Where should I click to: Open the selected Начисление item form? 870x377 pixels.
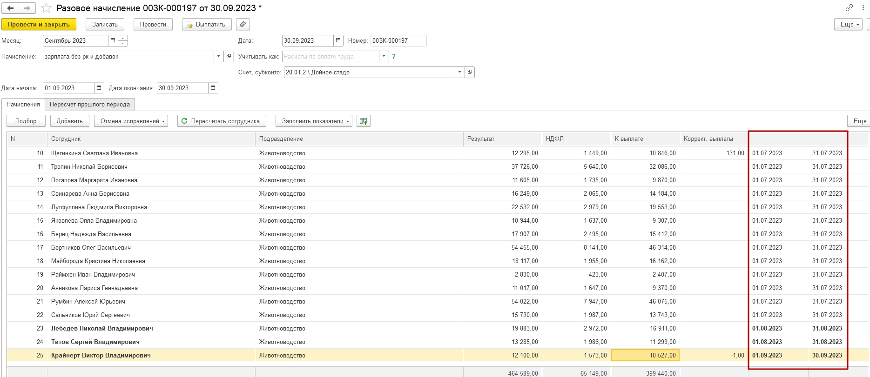pos(229,56)
